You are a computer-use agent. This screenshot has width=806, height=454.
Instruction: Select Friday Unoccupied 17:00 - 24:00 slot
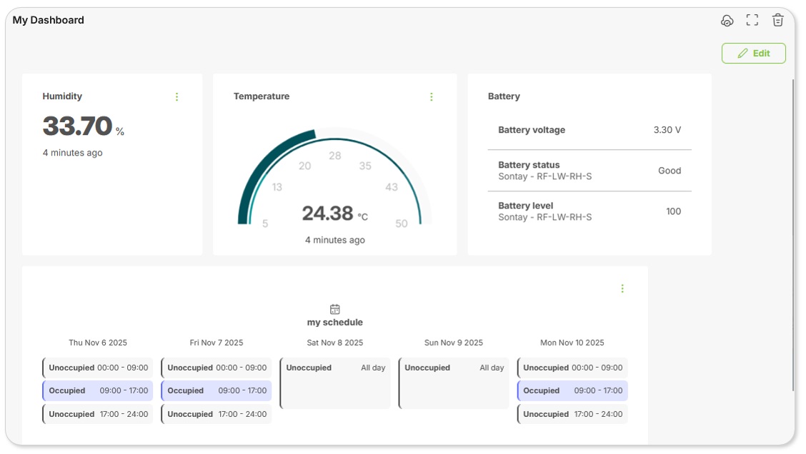click(217, 414)
